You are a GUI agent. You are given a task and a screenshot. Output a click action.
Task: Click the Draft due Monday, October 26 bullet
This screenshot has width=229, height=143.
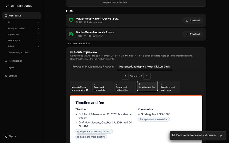click(x=105, y=125)
